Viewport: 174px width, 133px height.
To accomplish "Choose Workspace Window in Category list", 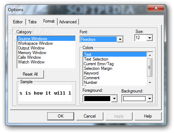I will (x=46, y=43).
